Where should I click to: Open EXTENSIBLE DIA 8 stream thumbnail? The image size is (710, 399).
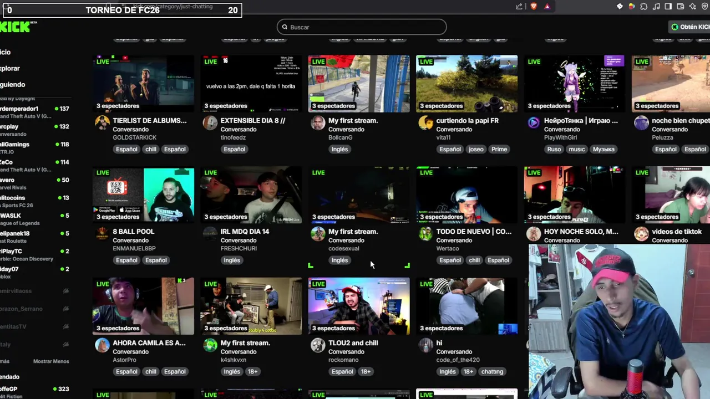251,84
